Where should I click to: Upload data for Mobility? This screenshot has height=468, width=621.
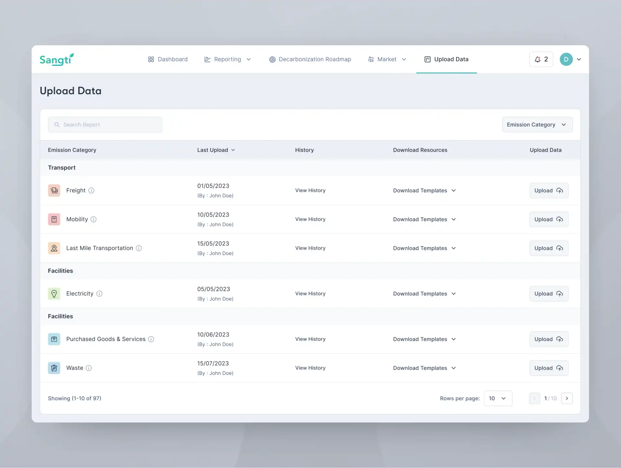click(549, 219)
